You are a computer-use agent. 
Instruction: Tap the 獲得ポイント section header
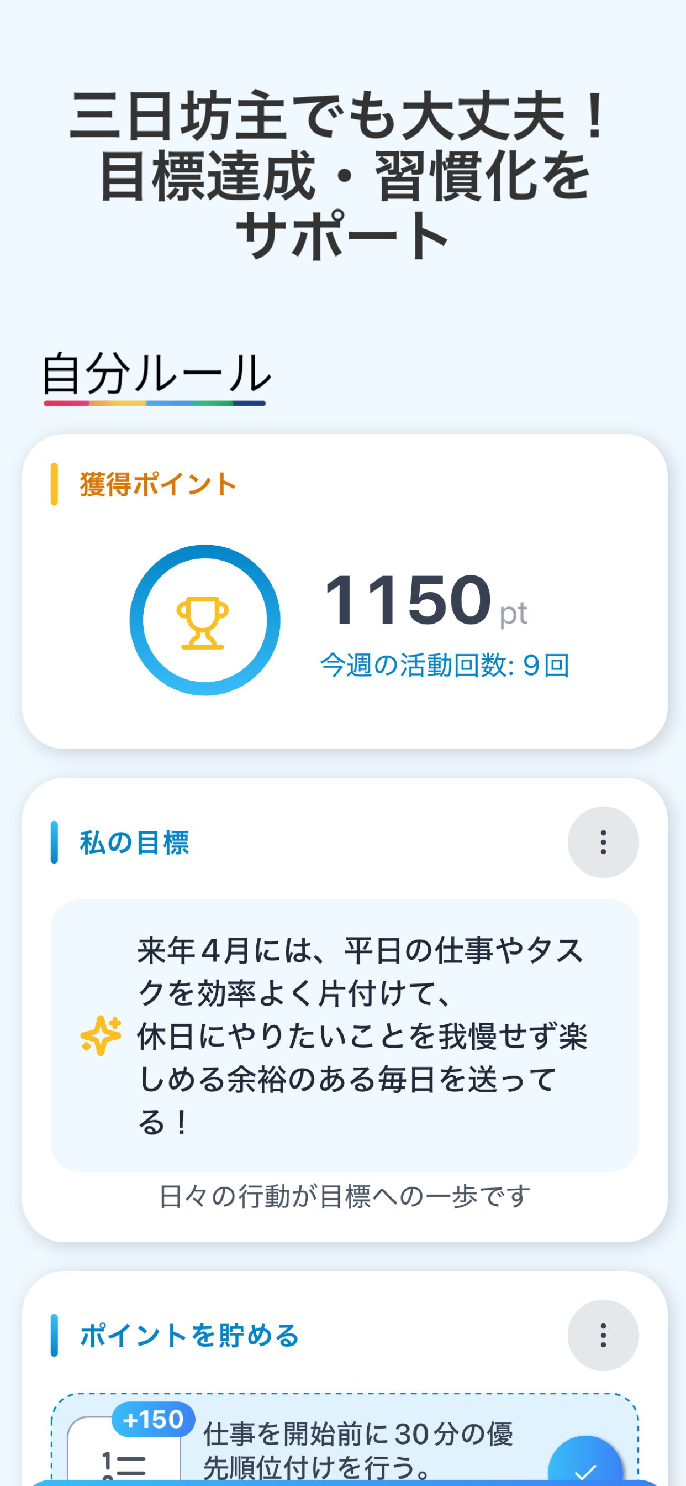158,484
